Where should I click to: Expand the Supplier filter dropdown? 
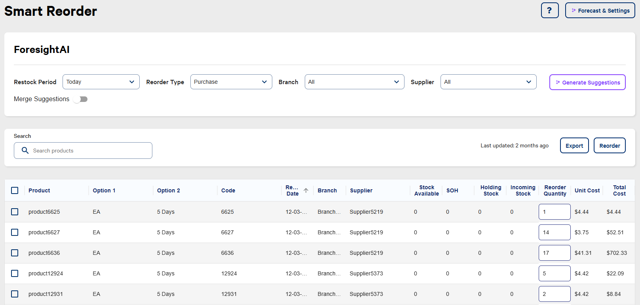click(x=488, y=82)
